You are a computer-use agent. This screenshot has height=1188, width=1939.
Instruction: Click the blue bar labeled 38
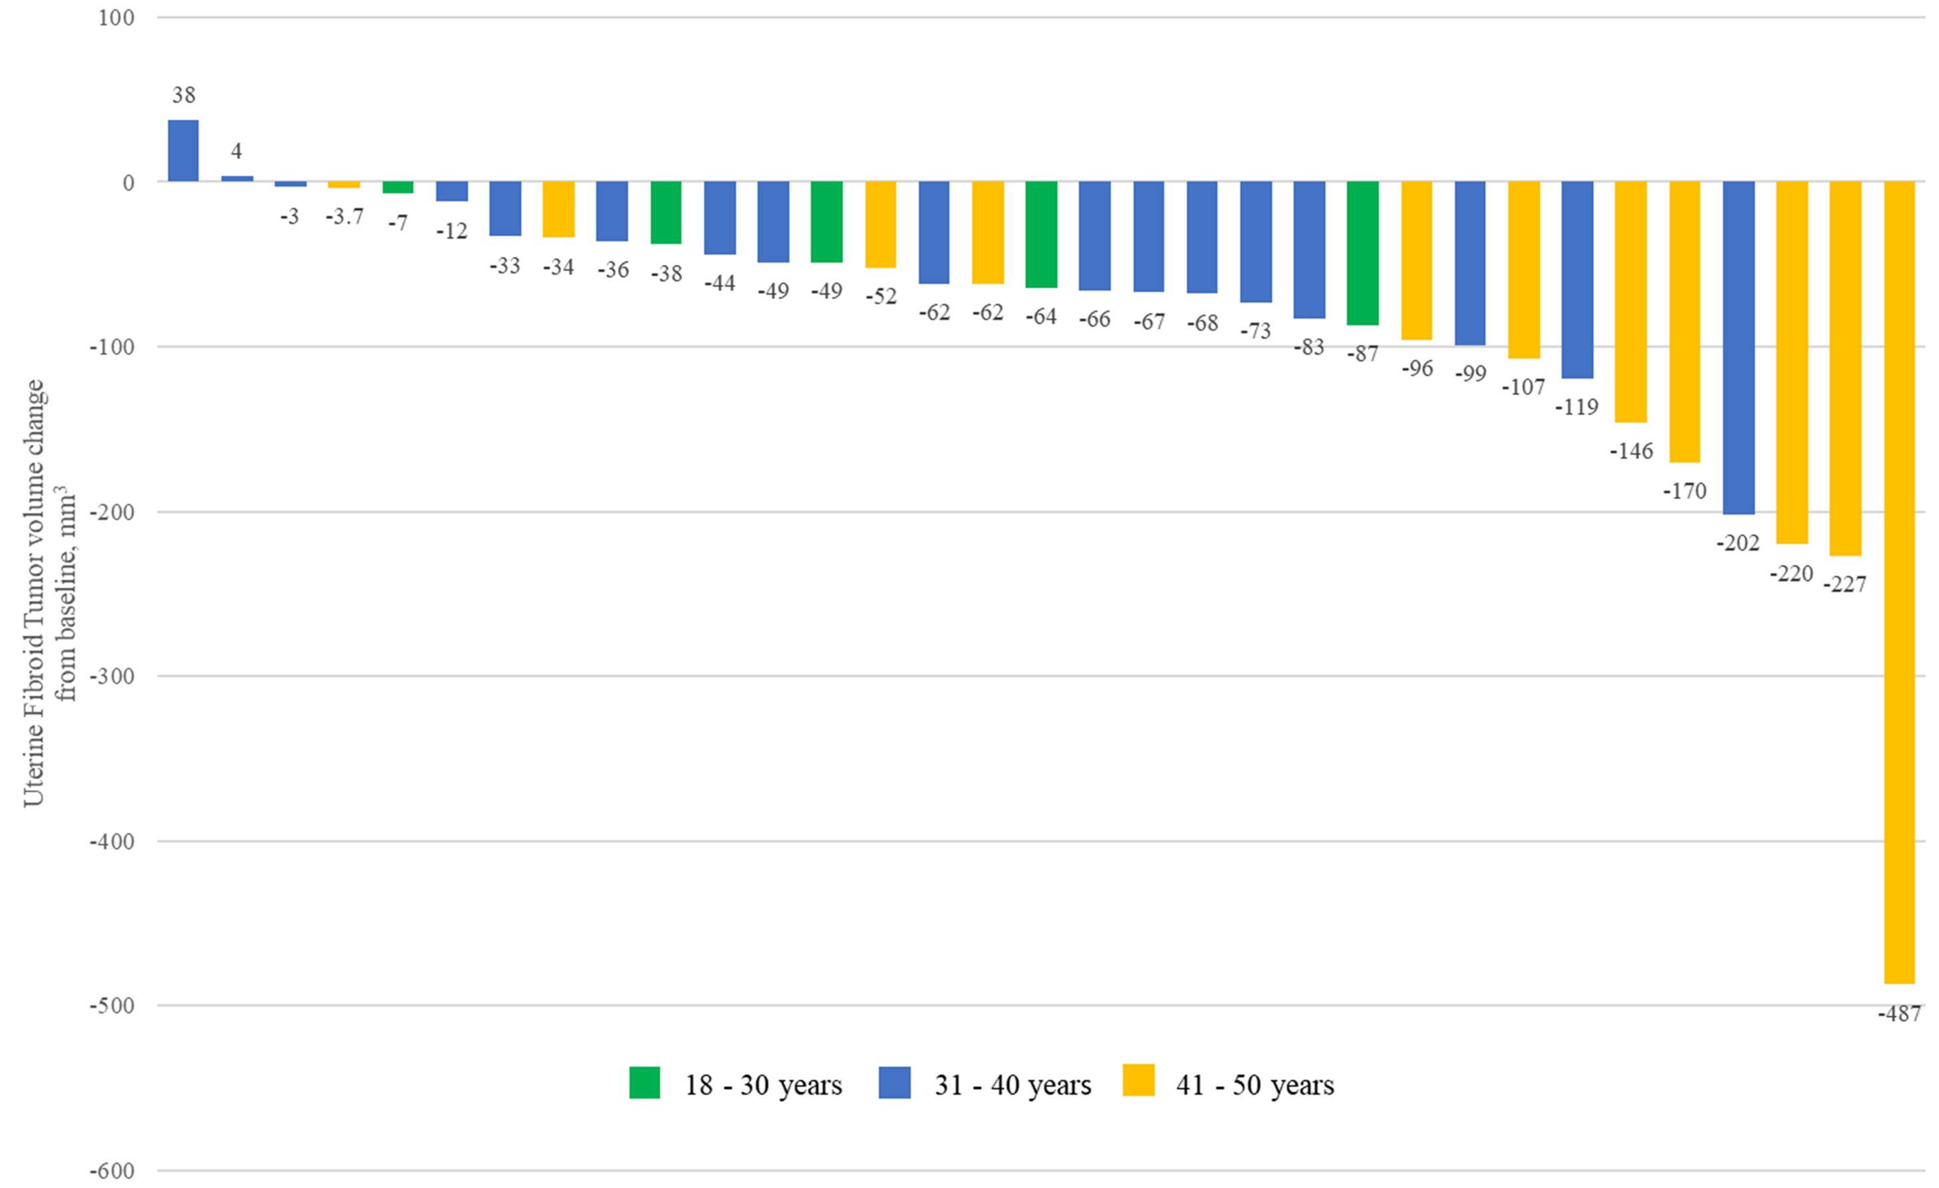183,151
